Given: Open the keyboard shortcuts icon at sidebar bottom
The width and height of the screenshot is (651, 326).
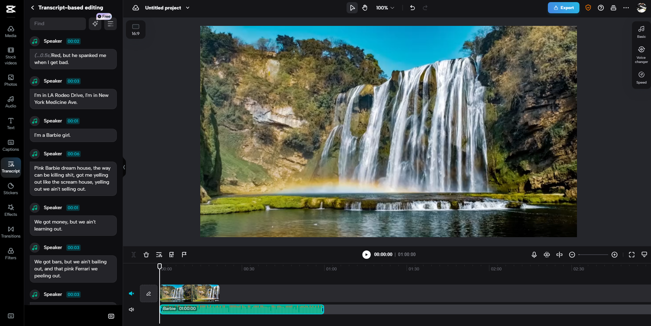Looking at the screenshot, I should click(11, 316).
